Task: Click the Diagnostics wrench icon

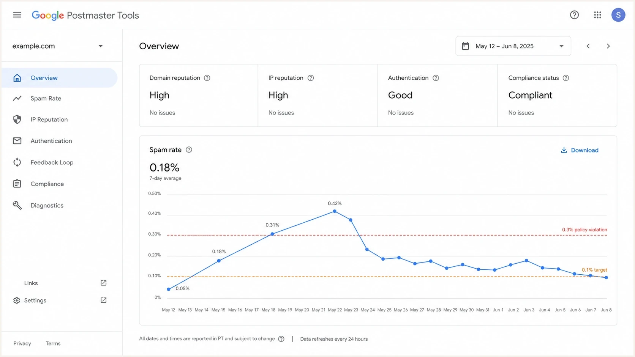Action: point(17,205)
